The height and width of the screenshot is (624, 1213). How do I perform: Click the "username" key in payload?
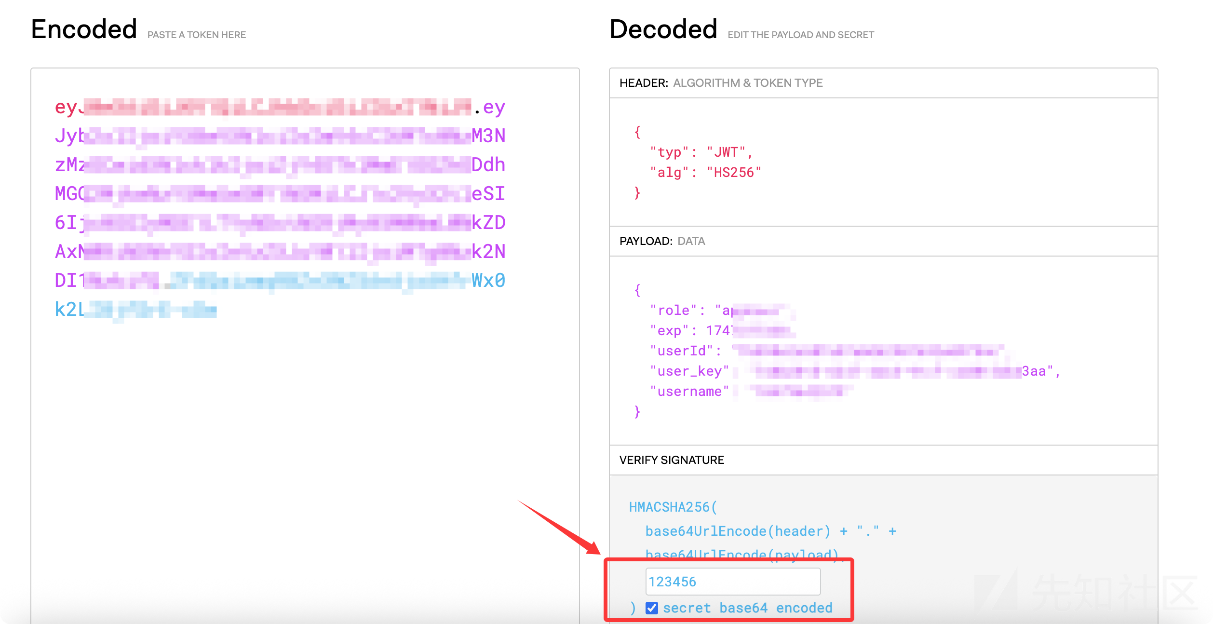click(689, 392)
